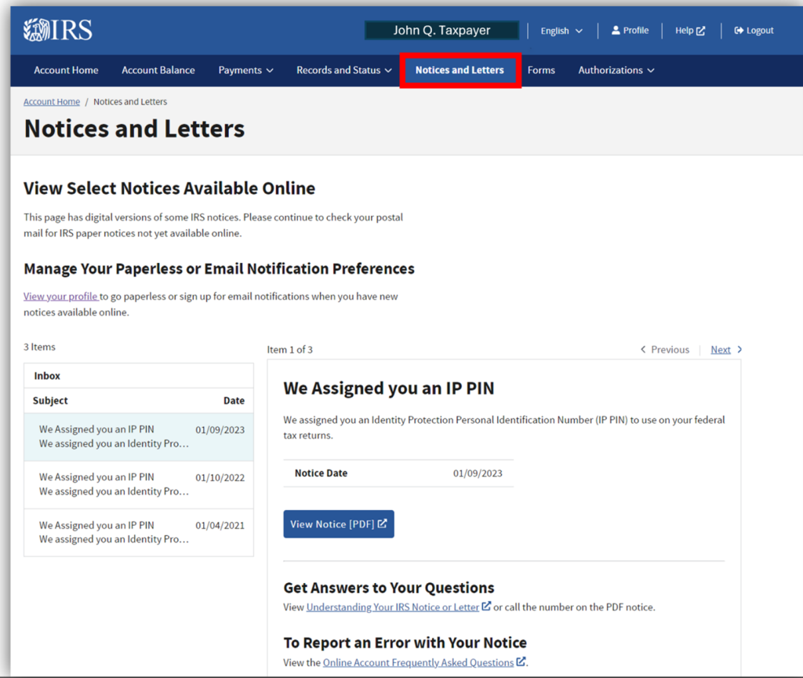The image size is (803, 678).
Task: Expand the Authorizations menu
Action: (616, 70)
